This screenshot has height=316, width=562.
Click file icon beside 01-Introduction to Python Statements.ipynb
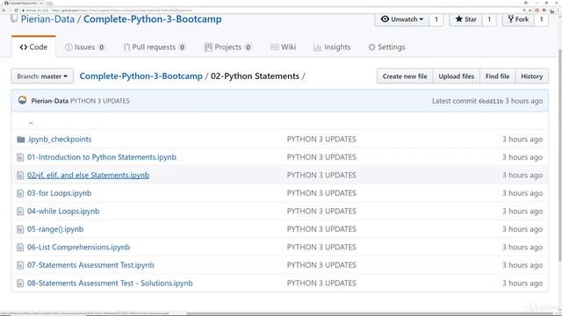pos(20,157)
